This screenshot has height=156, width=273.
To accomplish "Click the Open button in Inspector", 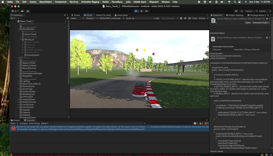I will pyautogui.click(x=248, y=23).
